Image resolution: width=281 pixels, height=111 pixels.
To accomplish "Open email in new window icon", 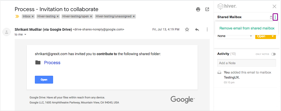I will coord(207,9).
